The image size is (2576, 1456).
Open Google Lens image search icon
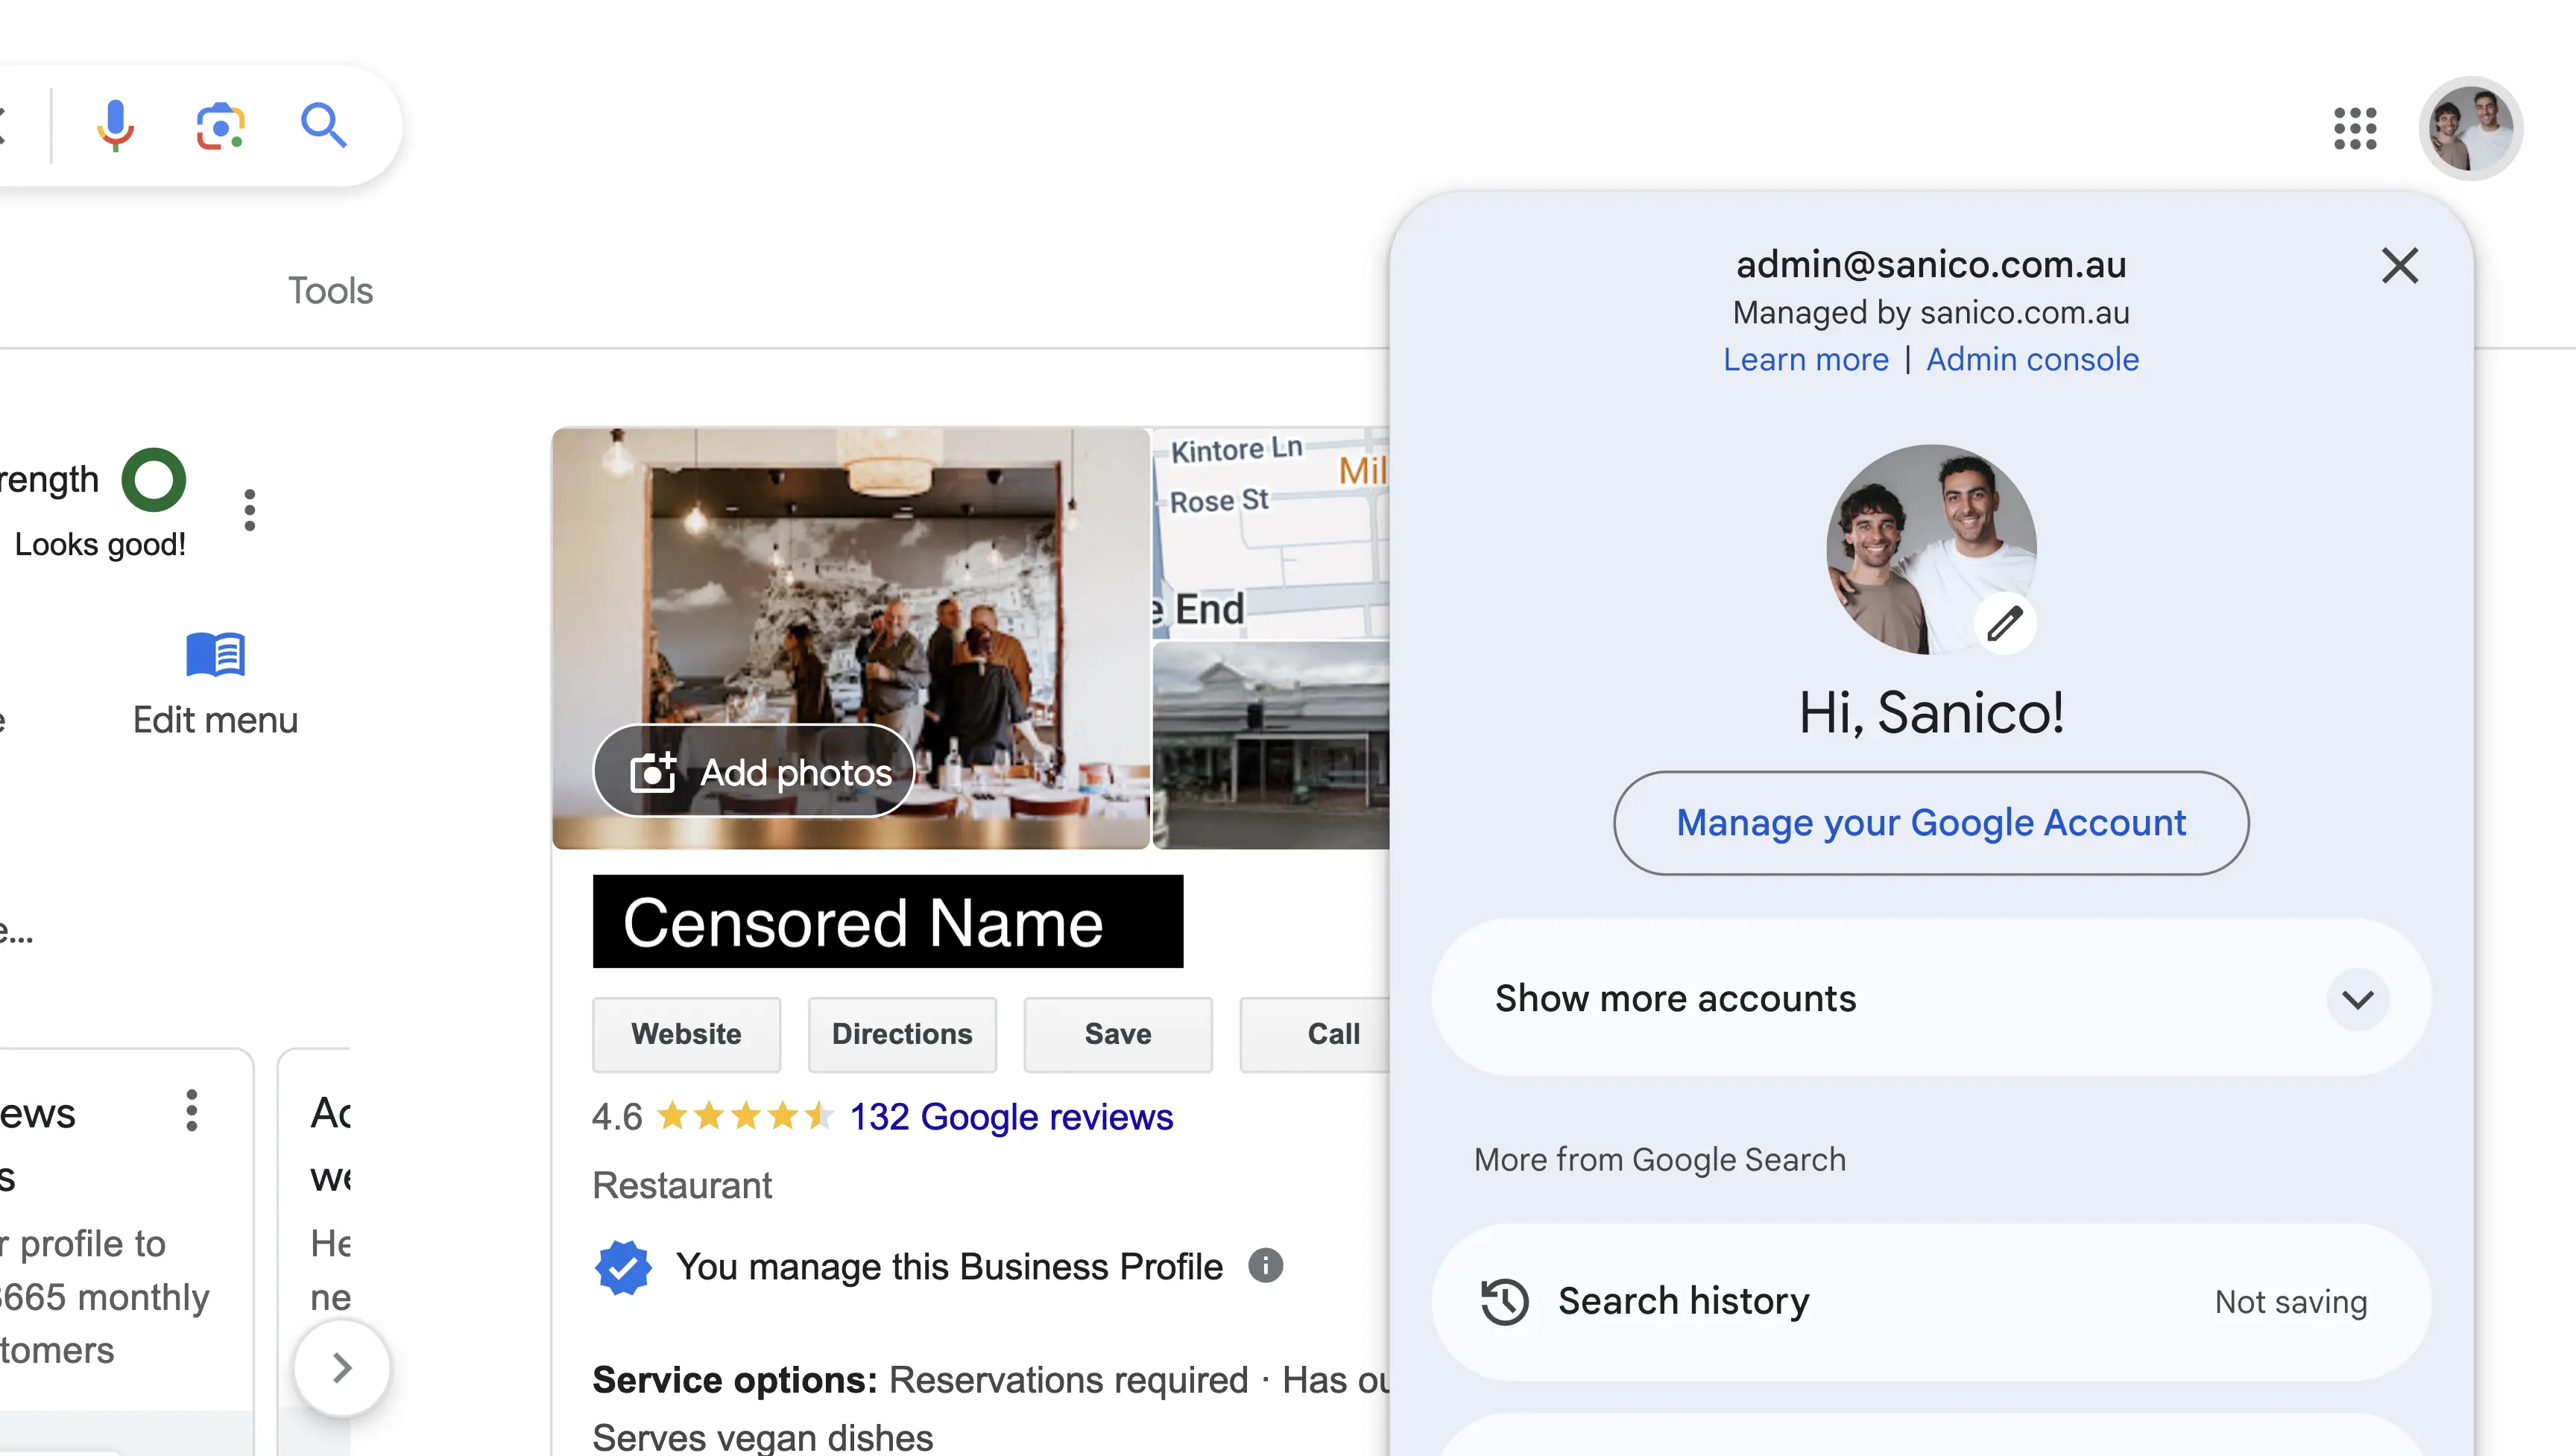(x=220, y=126)
